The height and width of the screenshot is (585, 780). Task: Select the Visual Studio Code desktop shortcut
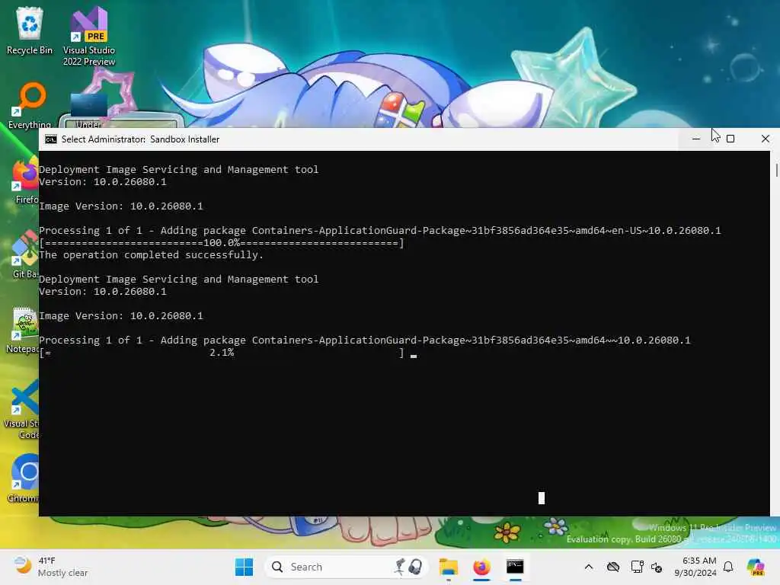(22, 410)
